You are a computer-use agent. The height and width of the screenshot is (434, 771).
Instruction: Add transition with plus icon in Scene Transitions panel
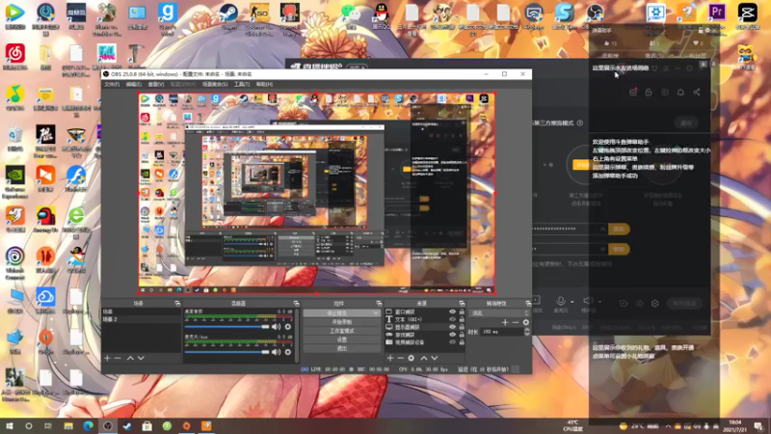coord(505,322)
